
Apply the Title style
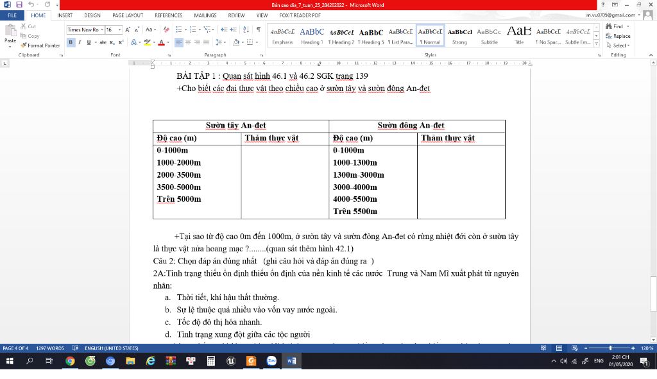tap(519, 36)
